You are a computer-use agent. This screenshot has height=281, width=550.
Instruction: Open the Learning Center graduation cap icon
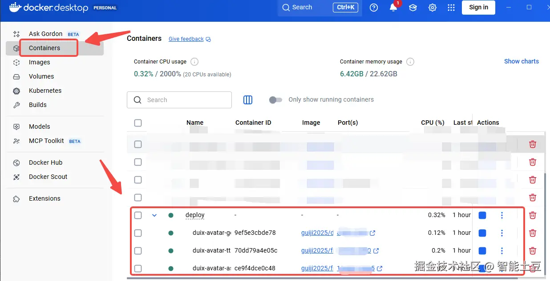[413, 8]
